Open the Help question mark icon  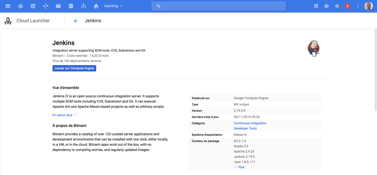[337, 6]
